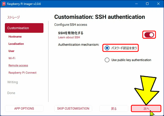Click the Writing step in sidebar
Screen dimensions: 164x116
(x=13, y=82)
